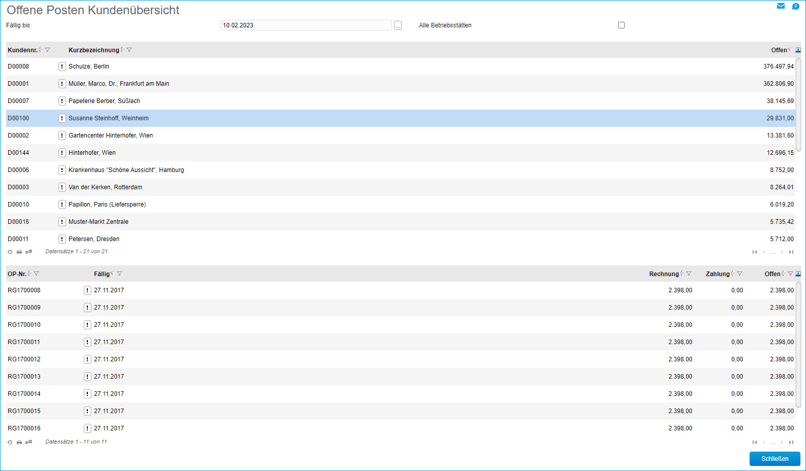Toggle sort arrows on Zahlung column

732,274
